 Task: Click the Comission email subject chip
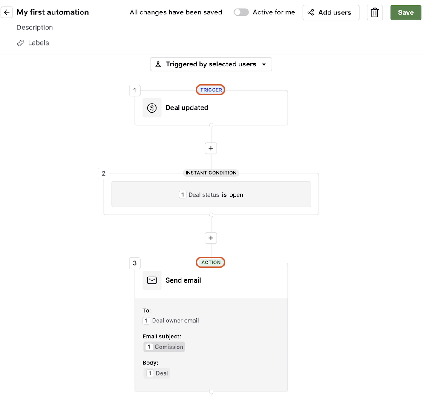click(x=164, y=347)
